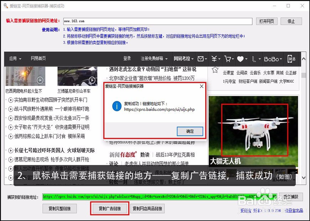This screenshot has width=310, height=221.
Task: Click play icon beside 战斗民族野外遇黑熊
Action: (x=11, y=109)
